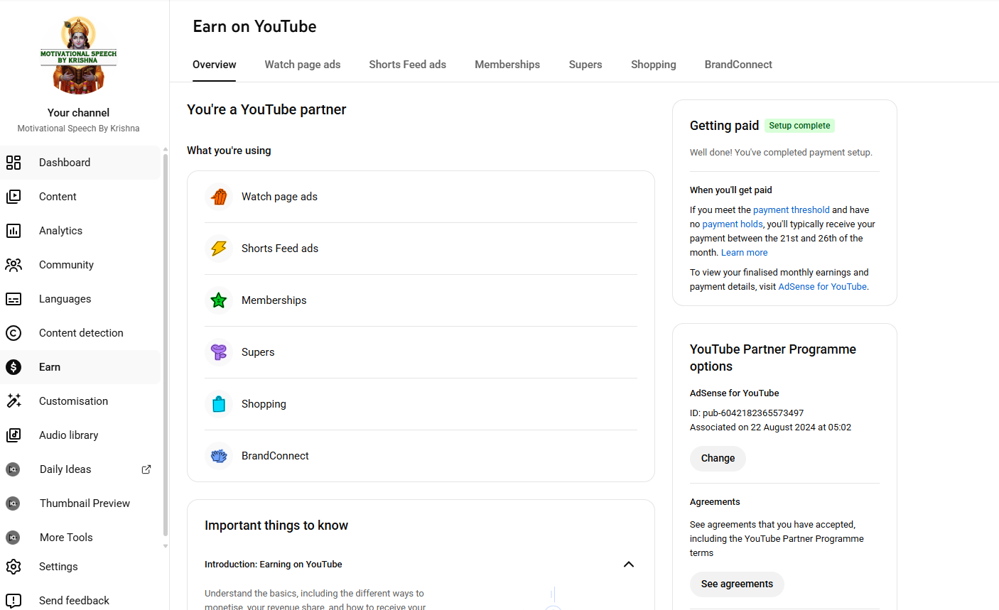Viewport: 999px width, 610px height.
Task: Open channel Customisation
Action: (x=73, y=401)
